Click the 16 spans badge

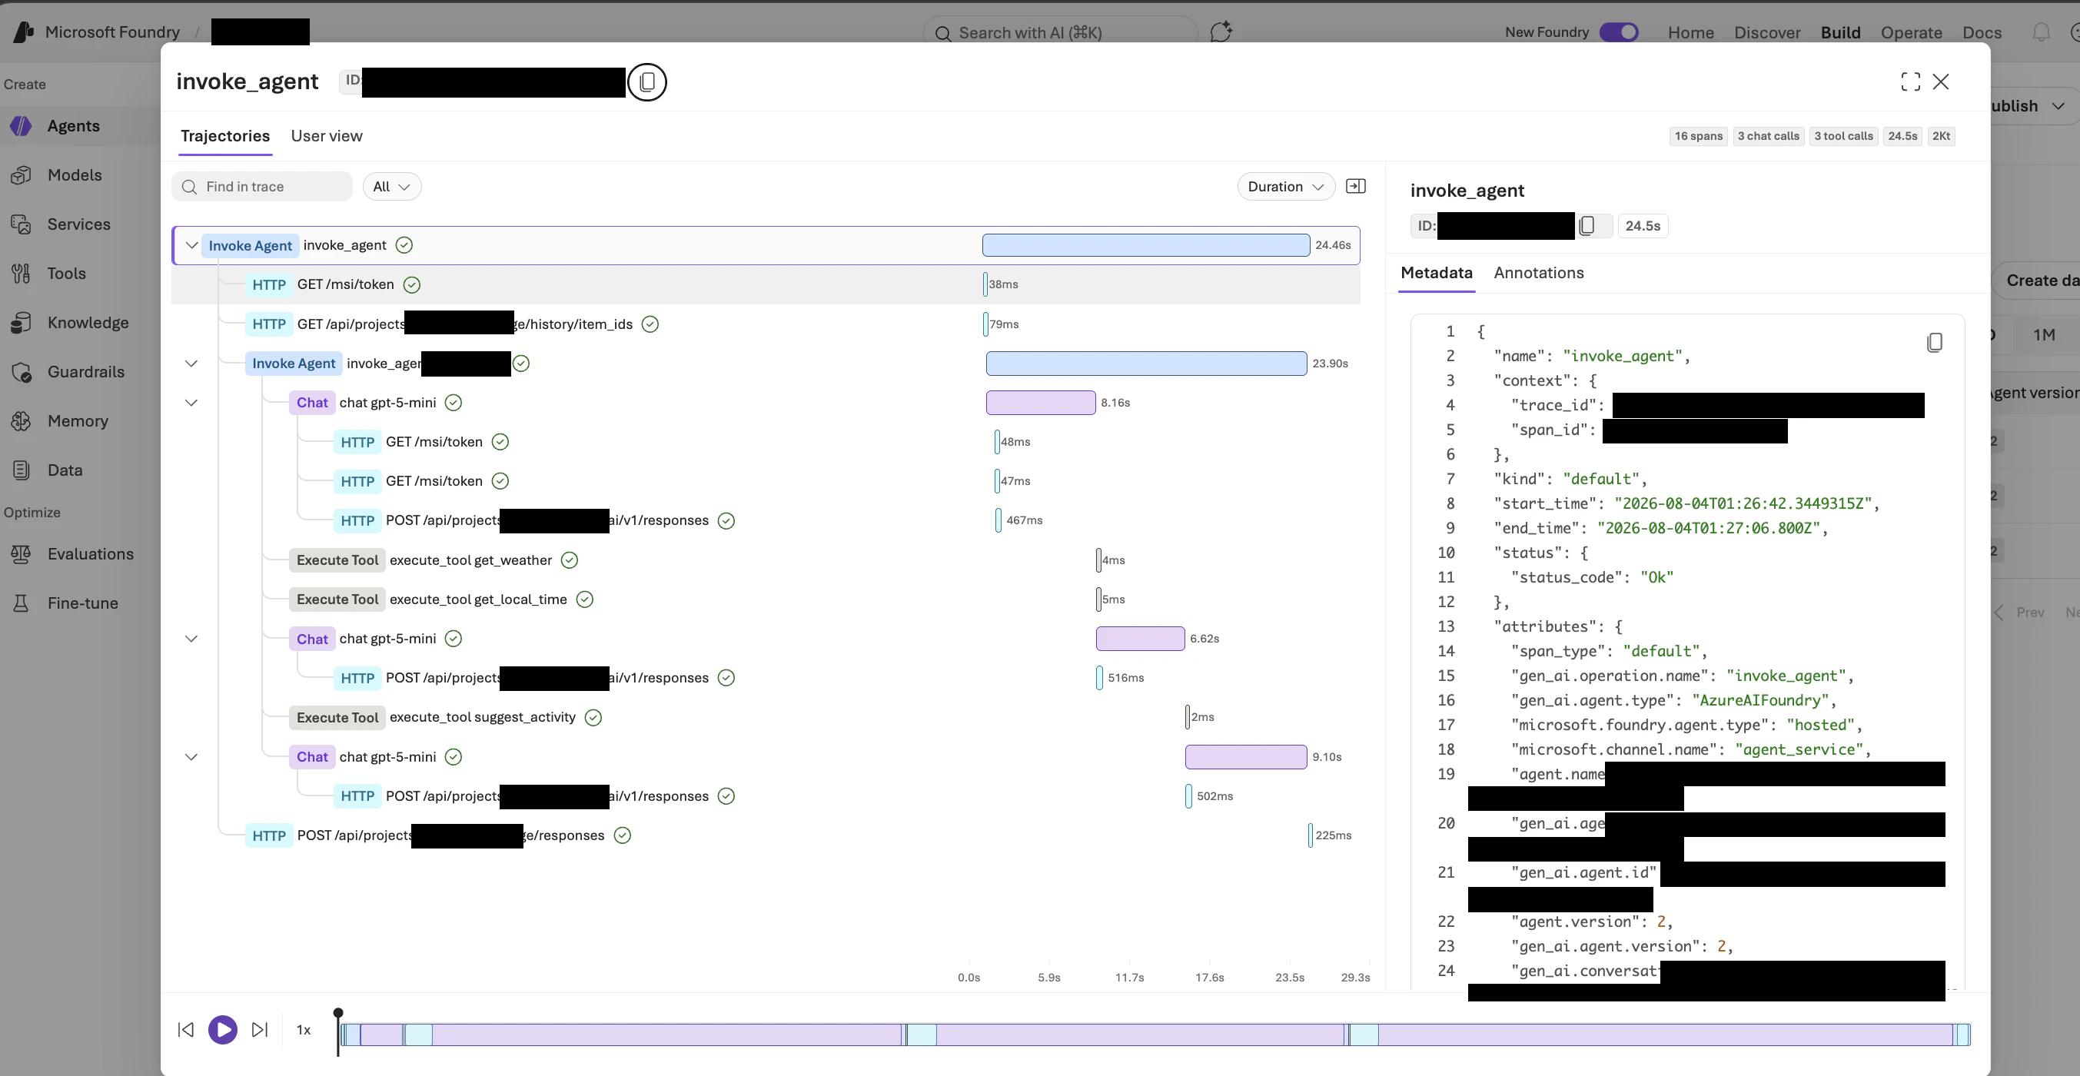click(1698, 136)
